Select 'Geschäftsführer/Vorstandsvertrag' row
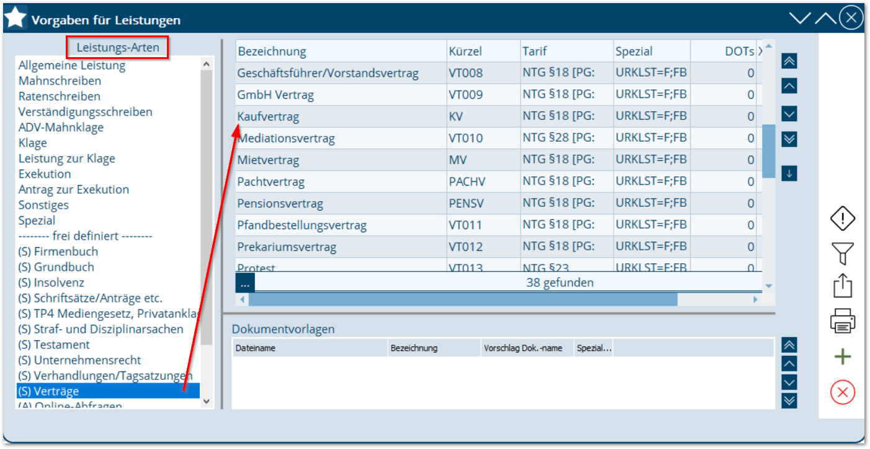Viewport: 870px width, 449px height. point(498,73)
